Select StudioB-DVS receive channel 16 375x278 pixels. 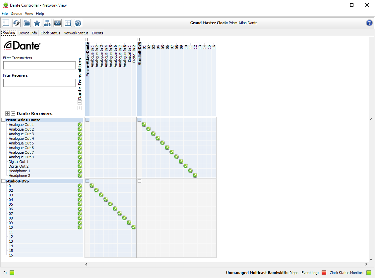pos(11,255)
